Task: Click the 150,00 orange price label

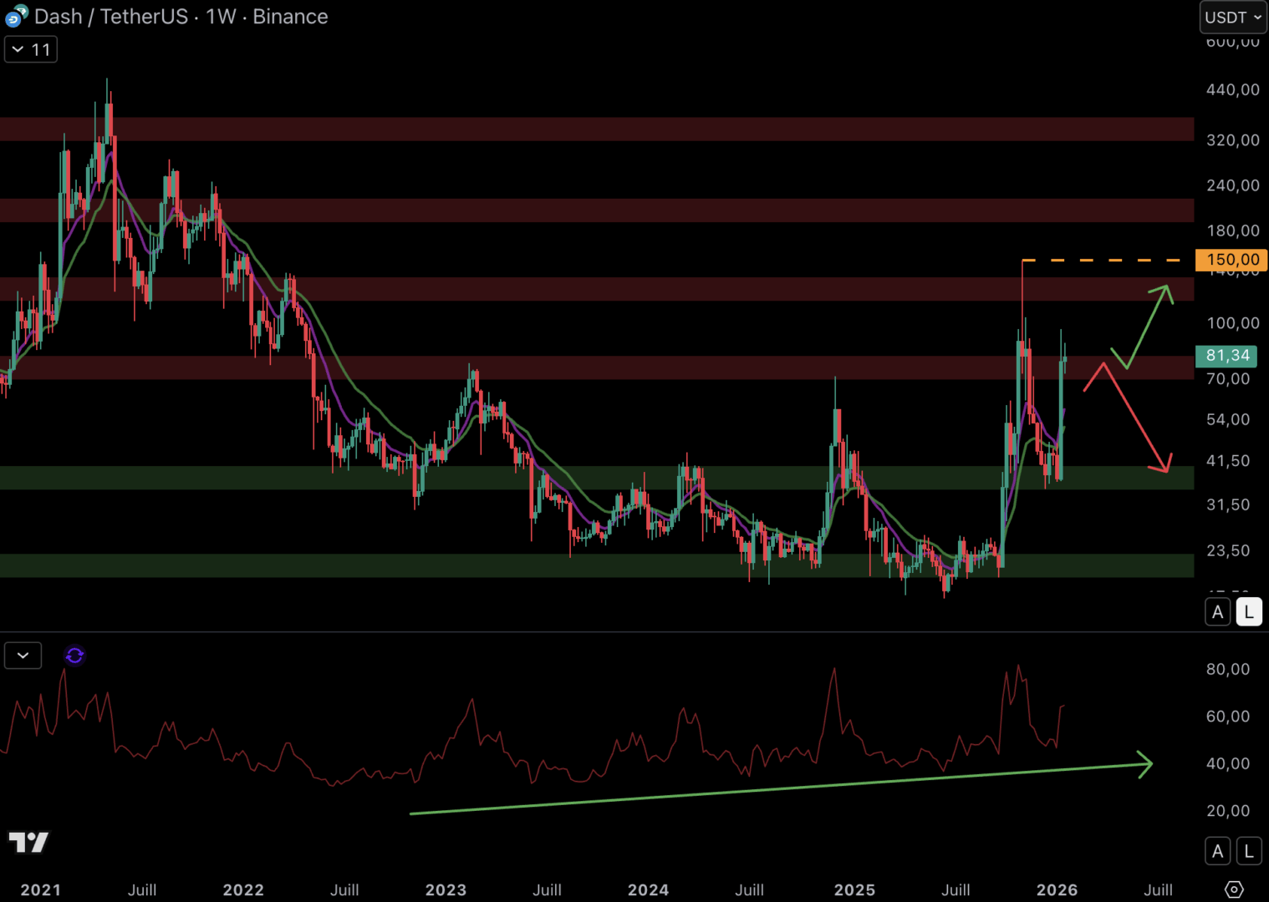Action: (1231, 260)
